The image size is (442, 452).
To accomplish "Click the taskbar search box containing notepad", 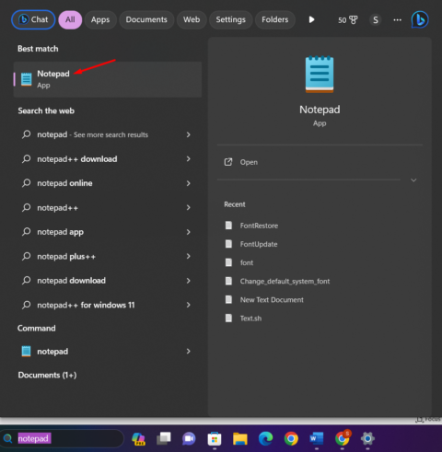I will pos(62,438).
